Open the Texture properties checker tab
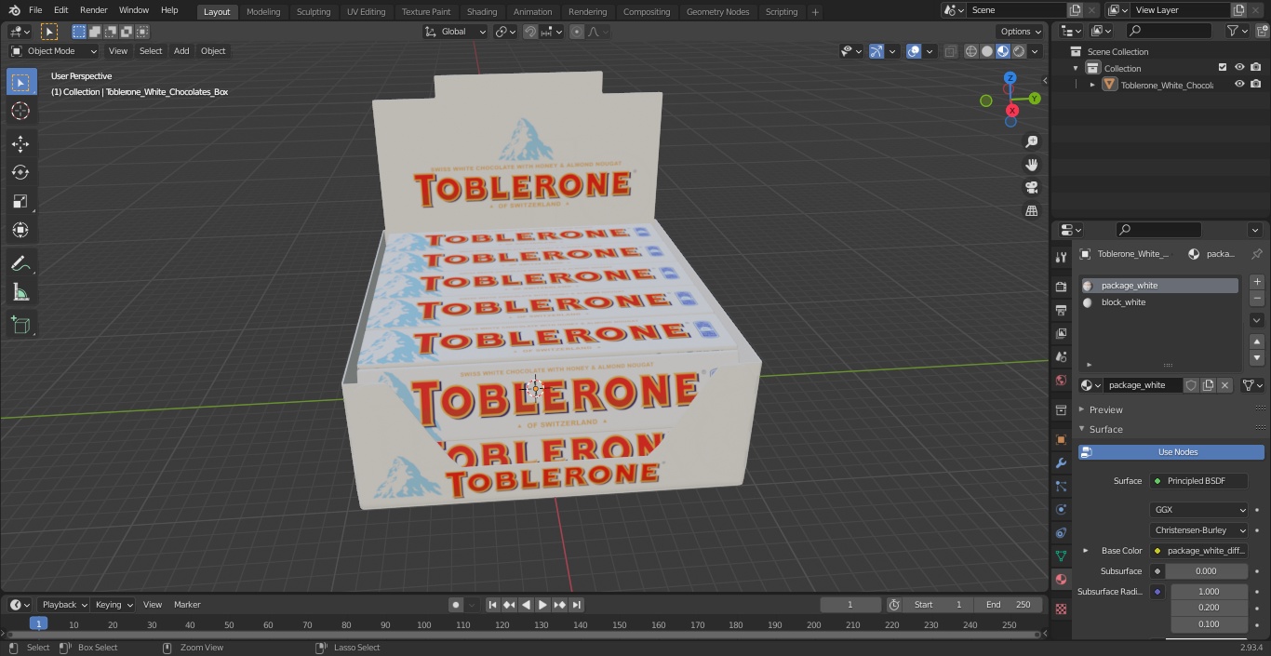This screenshot has height=656, width=1271. (x=1061, y=609)
